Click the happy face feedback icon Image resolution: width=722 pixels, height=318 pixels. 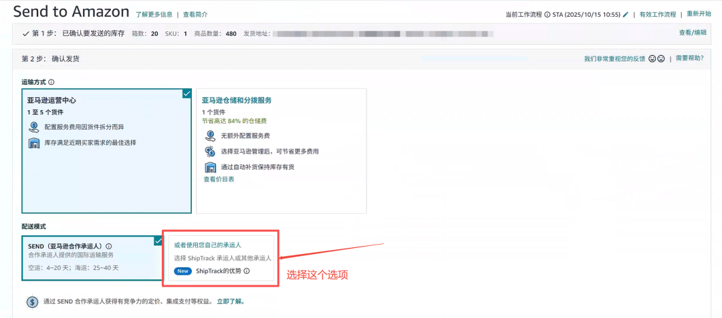652,59
